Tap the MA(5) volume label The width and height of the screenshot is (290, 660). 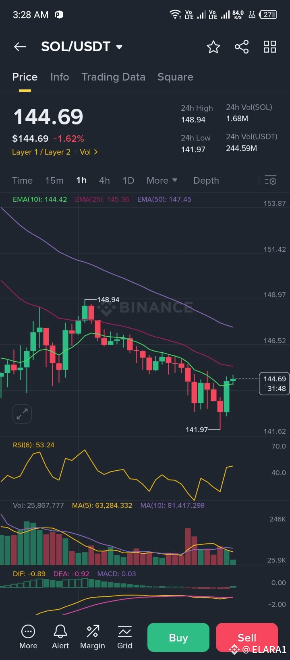102,505
